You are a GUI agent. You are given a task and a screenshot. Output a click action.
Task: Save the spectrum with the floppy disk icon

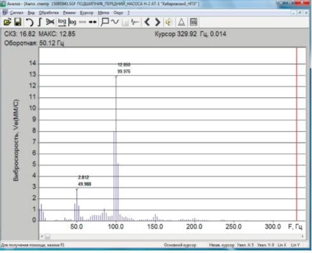(18, 22)
